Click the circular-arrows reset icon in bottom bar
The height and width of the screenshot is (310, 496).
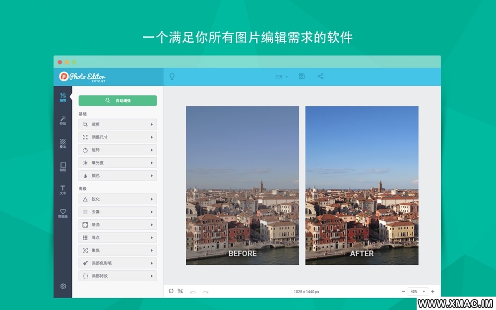[x=171, y=291]
